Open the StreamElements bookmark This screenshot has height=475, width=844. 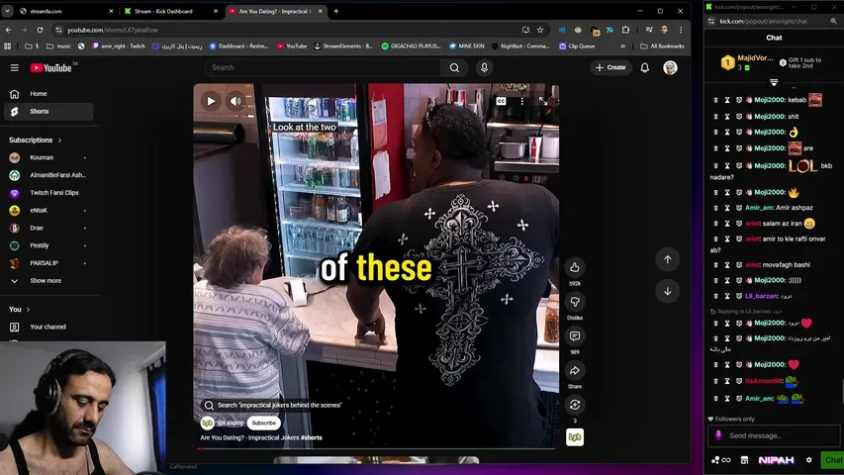[343, 47]
